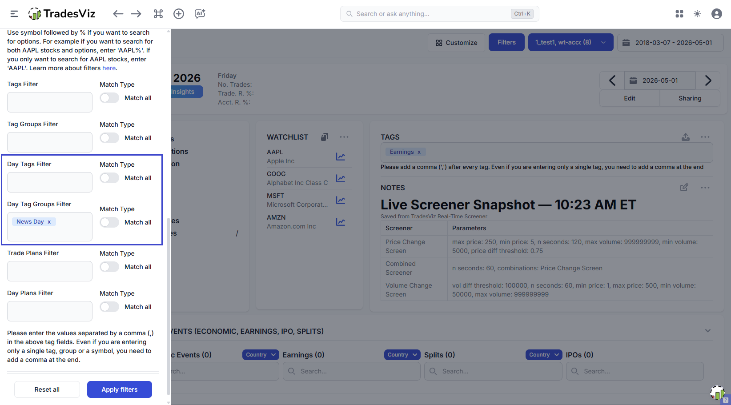Open AMZN chart icon in watchlist
Image resolution: width=731 pixels, height=405 pixels.
[341, 222]
